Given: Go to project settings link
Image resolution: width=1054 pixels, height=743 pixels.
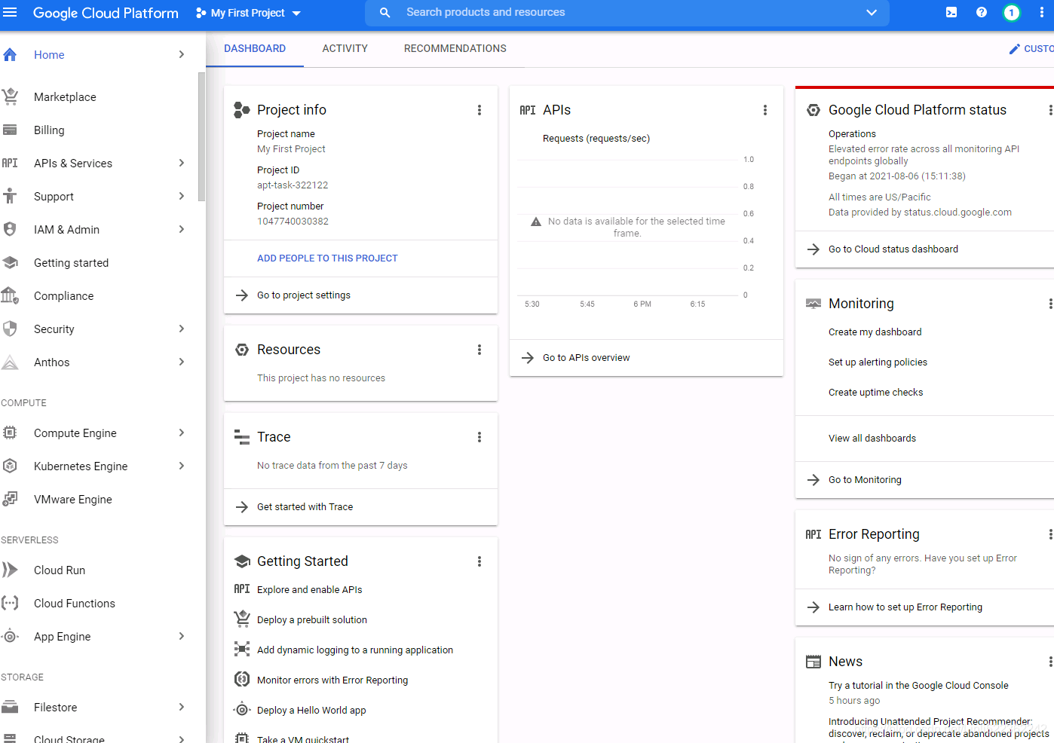Looking at the screenshot, I should (x=304, y=295).
